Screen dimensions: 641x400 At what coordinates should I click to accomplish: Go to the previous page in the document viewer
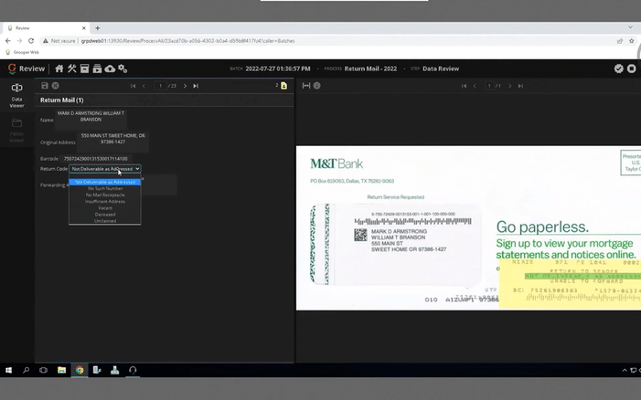point(475,86)
